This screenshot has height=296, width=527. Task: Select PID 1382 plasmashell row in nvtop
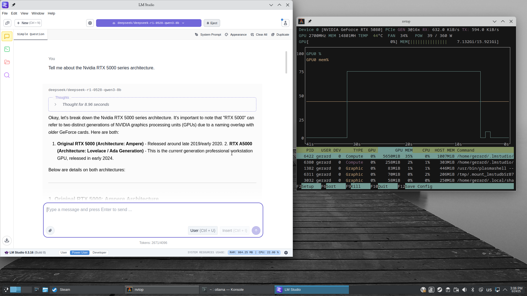(405, 168)
